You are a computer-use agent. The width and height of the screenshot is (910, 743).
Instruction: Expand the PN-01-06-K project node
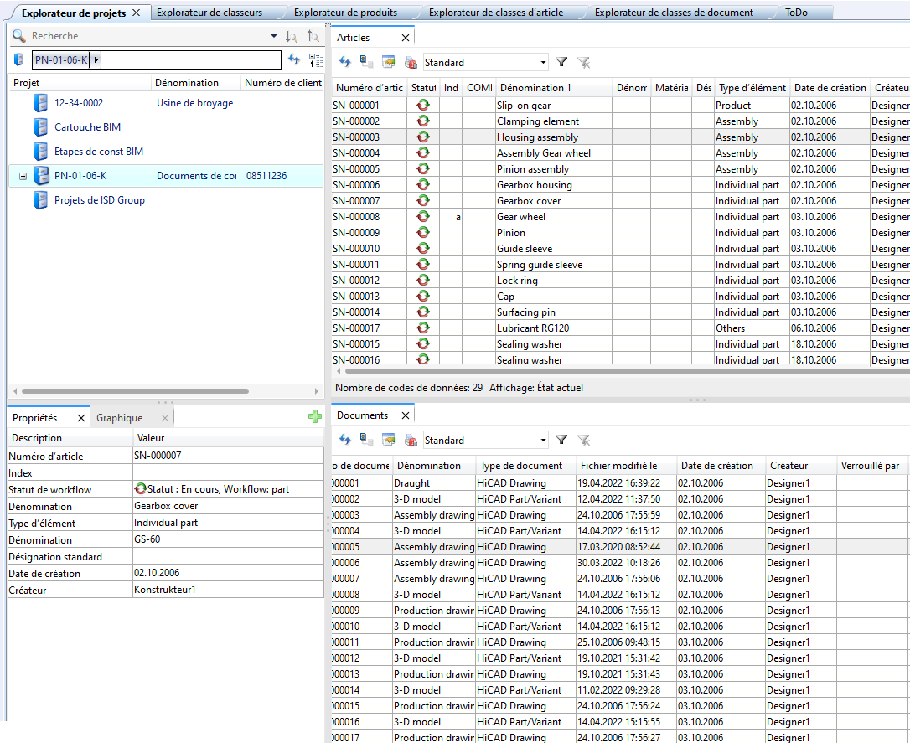(x=23, y=177)
